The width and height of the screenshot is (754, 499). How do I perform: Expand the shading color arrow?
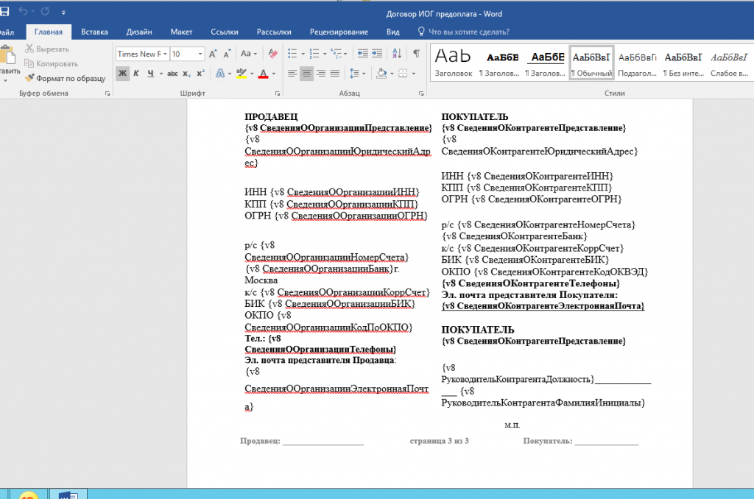(x=392, y=74)
